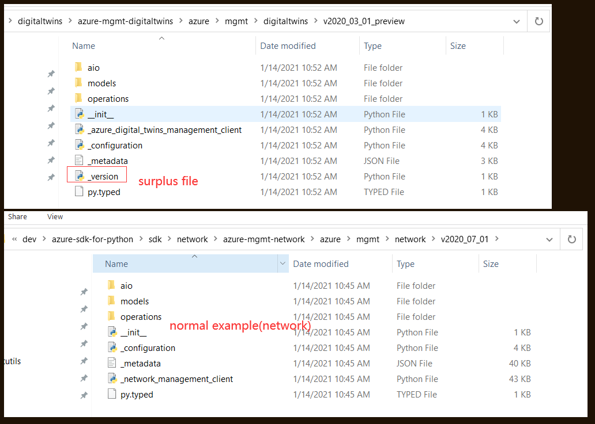This screenshot has height=424, width=595.
Task: Open operations folder icon in network window
Action: pos(112,316)
